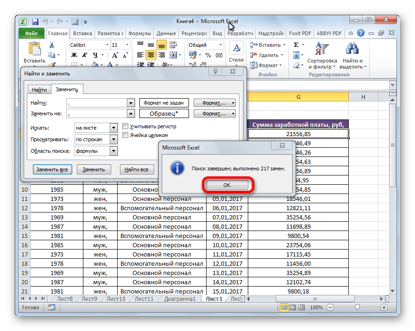Click the AutoSum sigma icon

(x=296, y=45)
